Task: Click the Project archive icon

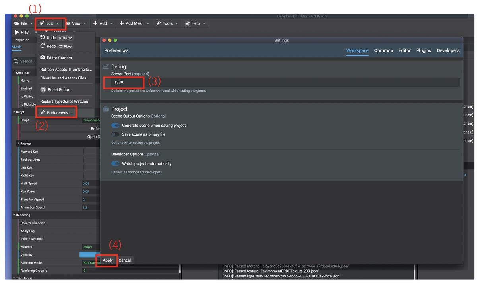Action: pos(106,109)
